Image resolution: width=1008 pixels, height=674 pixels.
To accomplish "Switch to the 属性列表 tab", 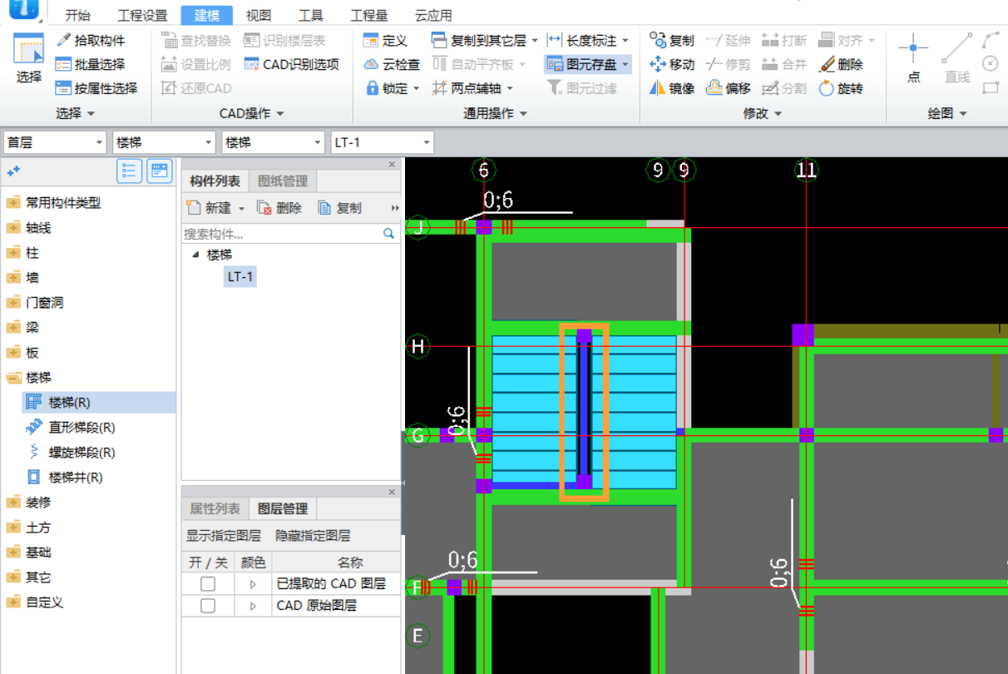I will [215, 508].
